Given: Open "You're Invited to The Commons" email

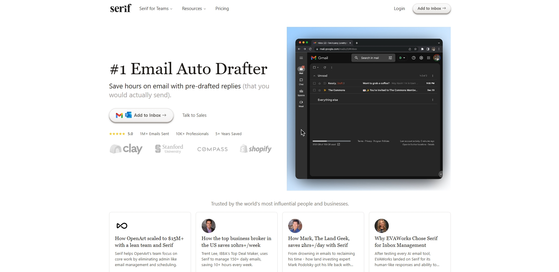Looking at the screenshot, I should coord(390,90).
